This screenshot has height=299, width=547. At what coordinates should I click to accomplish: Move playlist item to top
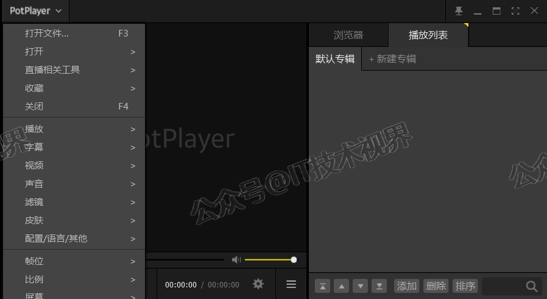coord(323,286)
